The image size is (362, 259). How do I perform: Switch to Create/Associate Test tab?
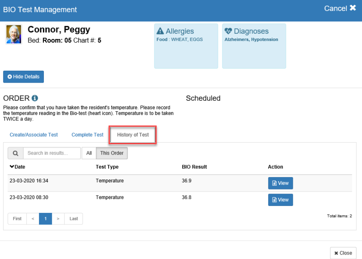pyautogui.click(x=34, y=135)
